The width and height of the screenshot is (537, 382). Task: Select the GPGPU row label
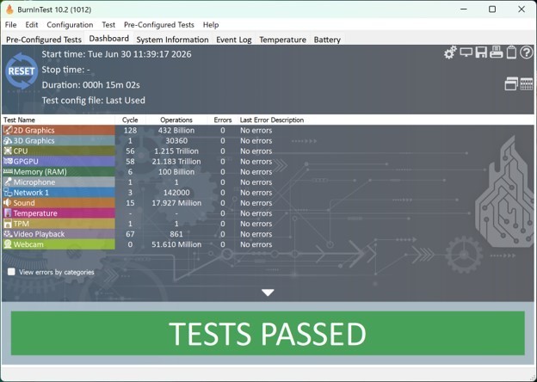(26, 161)
